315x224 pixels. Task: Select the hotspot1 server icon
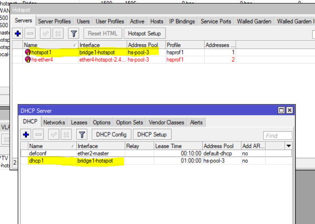[28, 52]
